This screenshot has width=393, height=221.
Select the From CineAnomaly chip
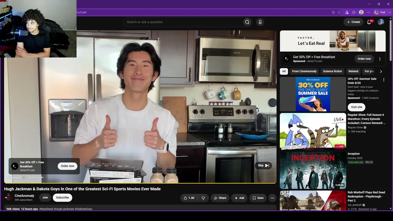304,71
